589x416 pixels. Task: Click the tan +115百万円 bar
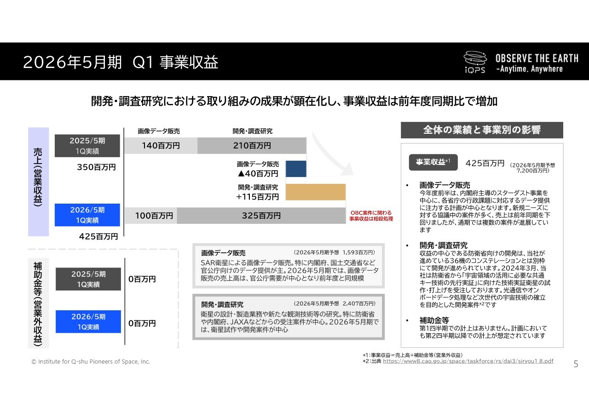[315, 192]
